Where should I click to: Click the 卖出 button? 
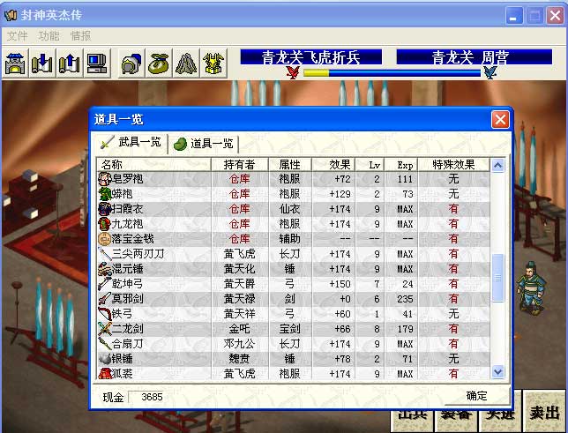point(544,412)
